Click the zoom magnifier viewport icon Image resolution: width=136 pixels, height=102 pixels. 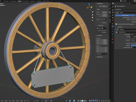(92, 12)
